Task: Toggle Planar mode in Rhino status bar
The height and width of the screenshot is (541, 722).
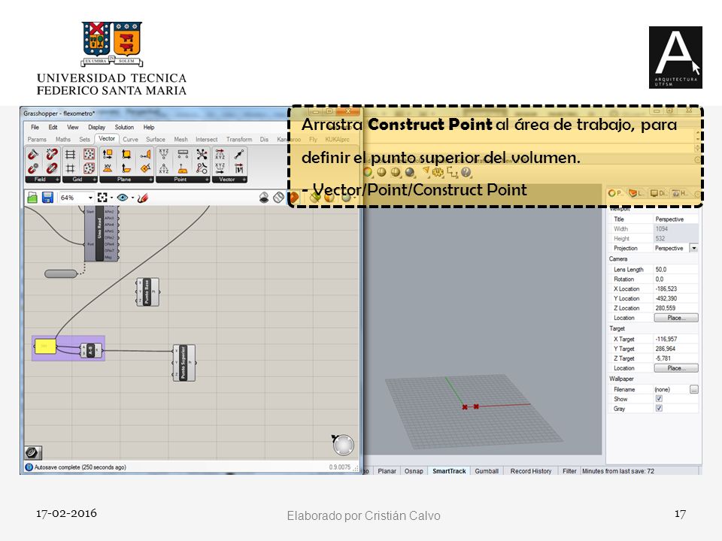Action: point(387,471)
